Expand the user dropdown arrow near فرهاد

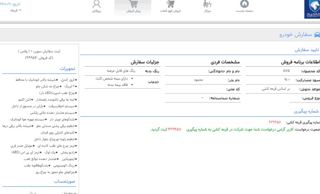20,10
